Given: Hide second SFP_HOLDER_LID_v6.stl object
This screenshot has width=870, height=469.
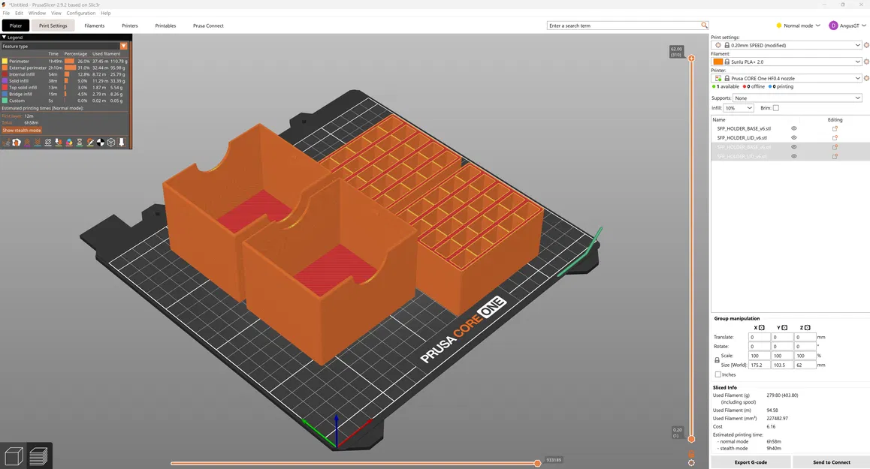Looking at the screenshot, I should pyautogui.click(x=793, y=156).
